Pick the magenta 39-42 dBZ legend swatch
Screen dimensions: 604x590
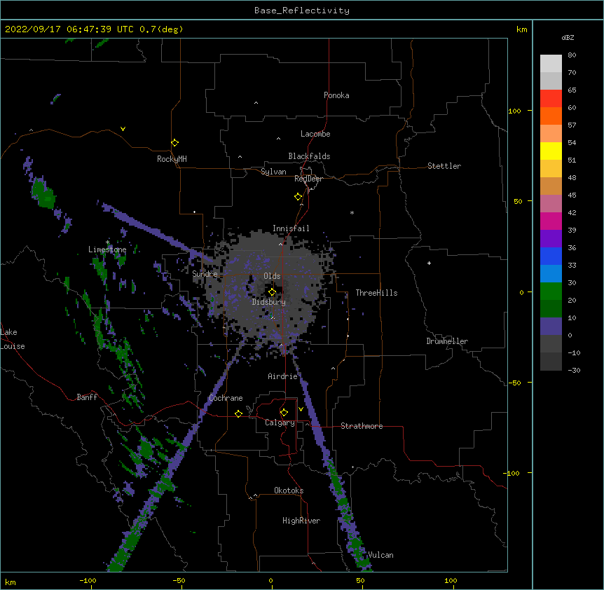coord(551,221)
